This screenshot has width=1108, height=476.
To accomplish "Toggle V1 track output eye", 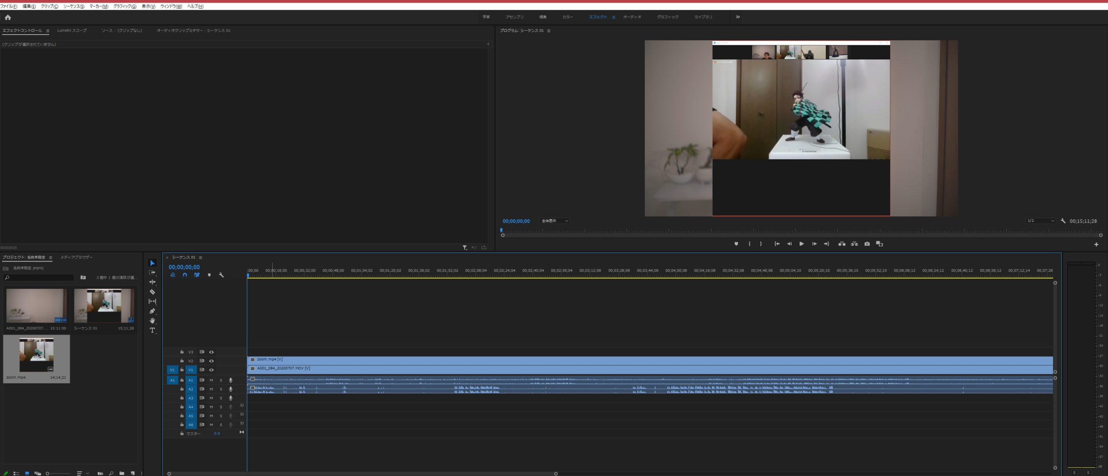I will (x=212, y=370).
